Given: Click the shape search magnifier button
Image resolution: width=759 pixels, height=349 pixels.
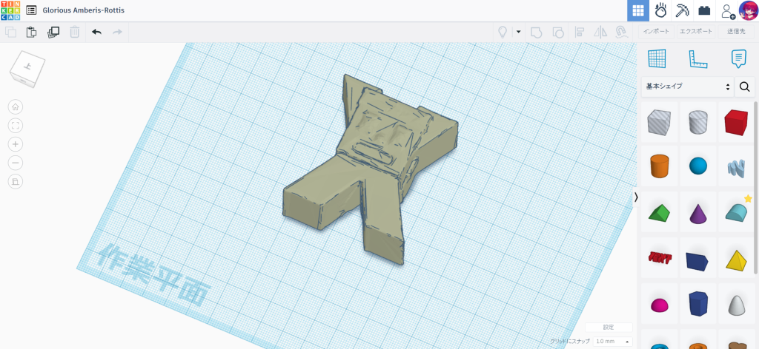Looking at the screenshot, I should pos(744,87).
